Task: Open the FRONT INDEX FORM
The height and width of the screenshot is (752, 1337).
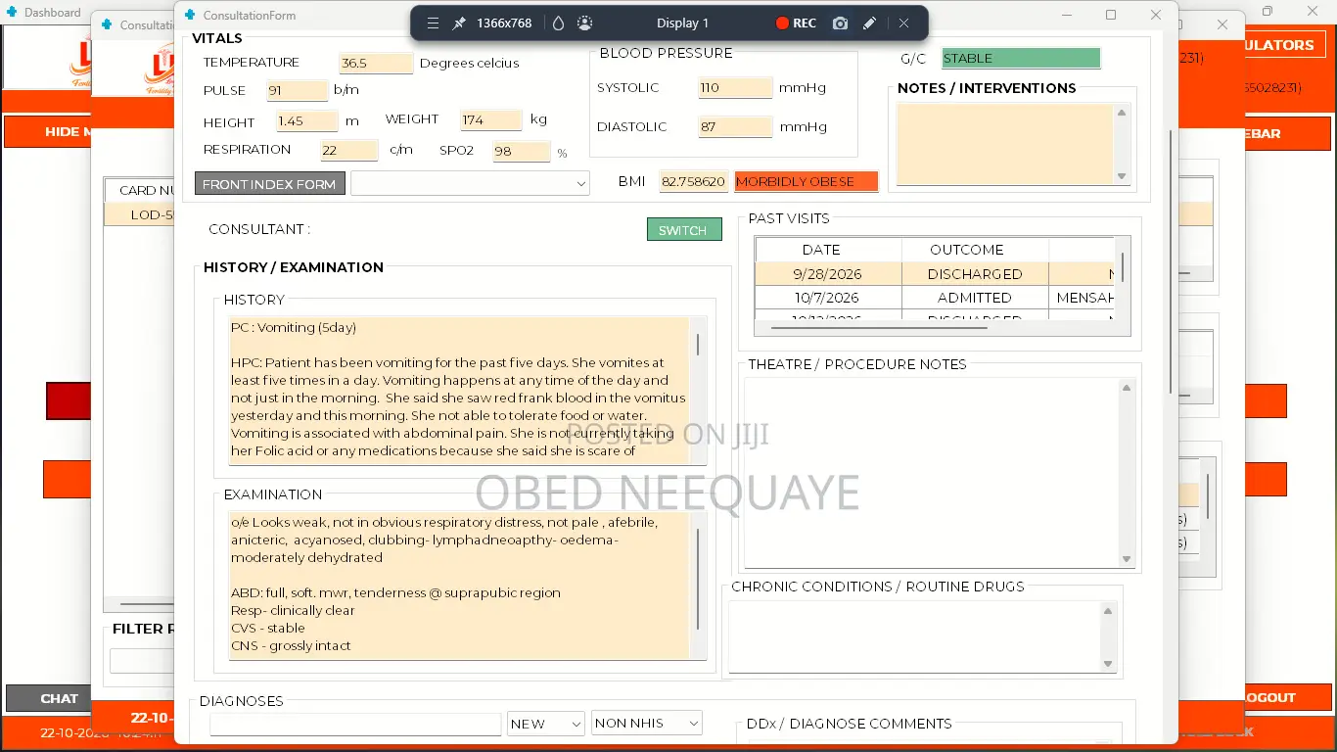Action: pos(269,184)
